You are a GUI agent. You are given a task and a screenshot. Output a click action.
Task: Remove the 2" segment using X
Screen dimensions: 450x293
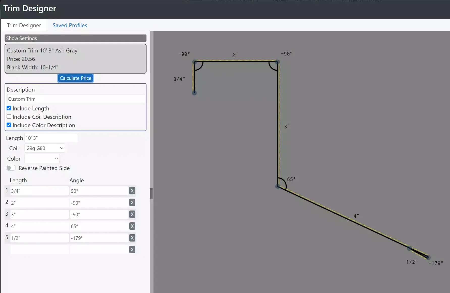132,202
